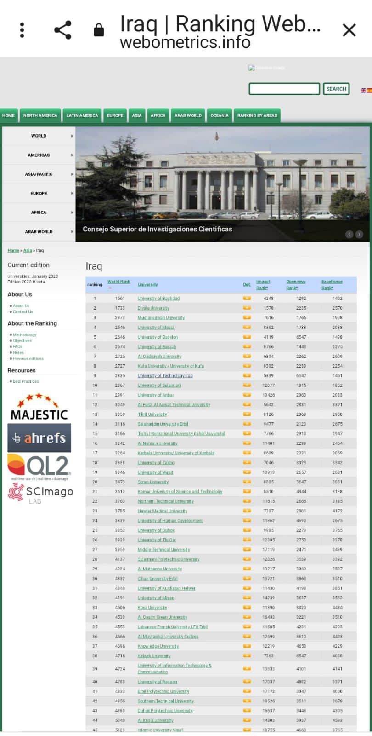
Task: Expand the WORLD sidebar menu
Action: (39, 136)
